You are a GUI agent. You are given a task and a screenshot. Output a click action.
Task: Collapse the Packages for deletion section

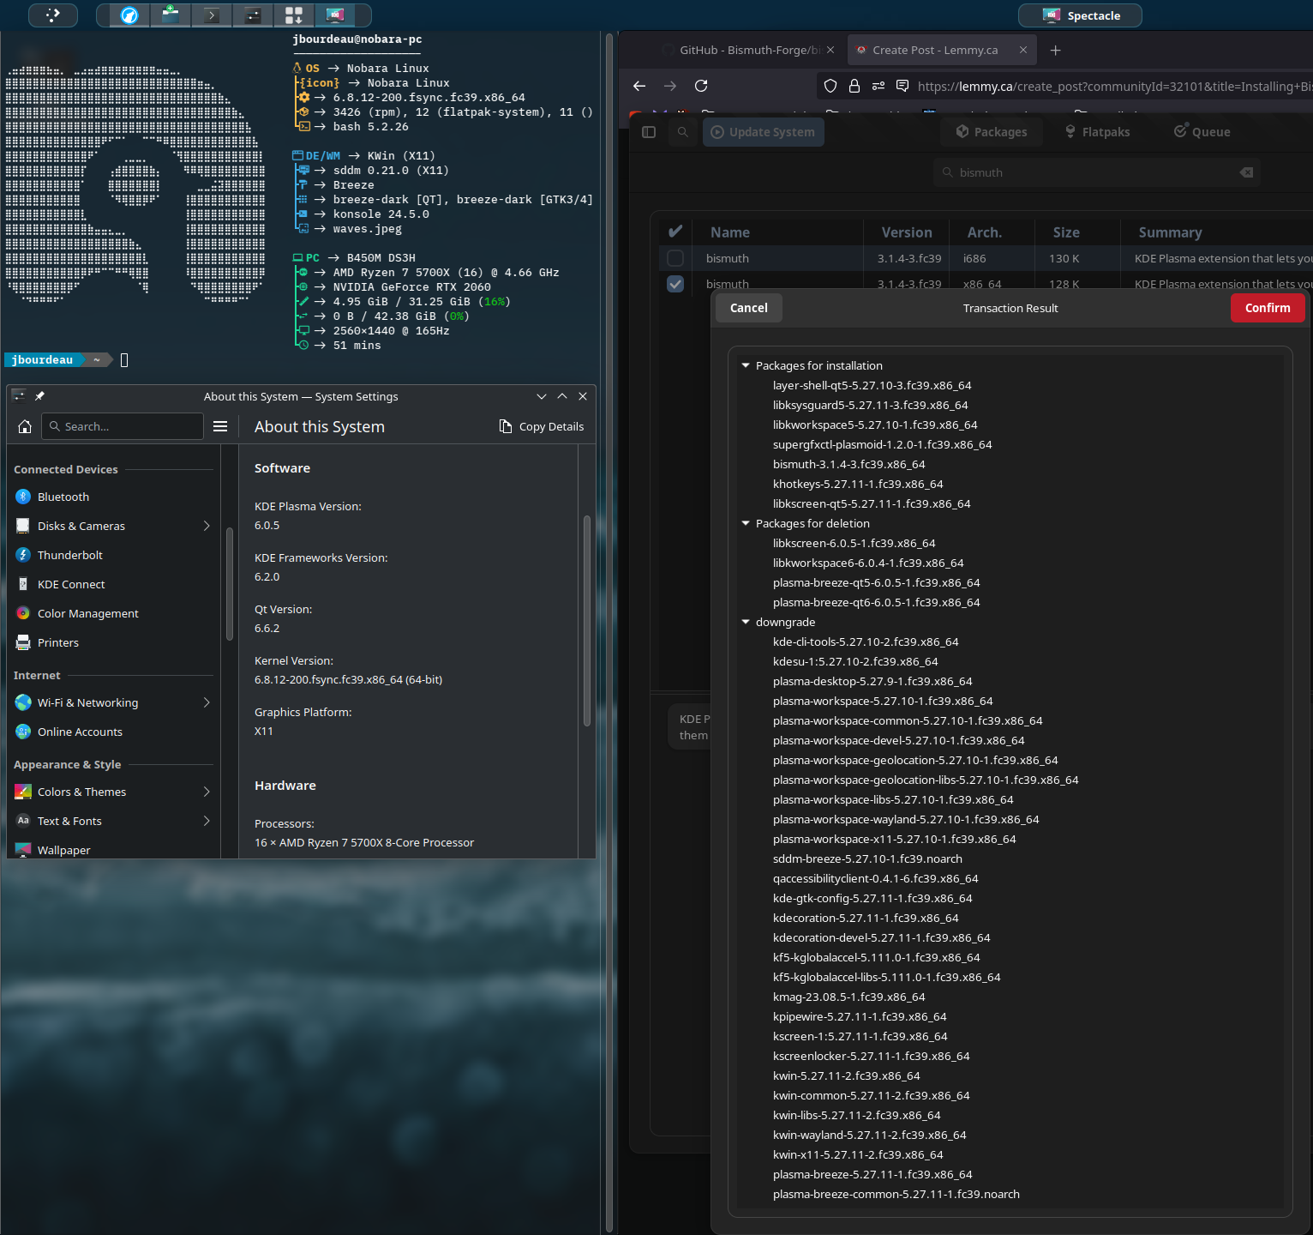746,523
